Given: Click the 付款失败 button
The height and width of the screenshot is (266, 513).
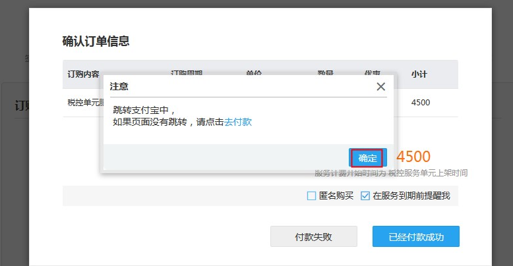Looking at the screenshot, I should pos(314,236).
